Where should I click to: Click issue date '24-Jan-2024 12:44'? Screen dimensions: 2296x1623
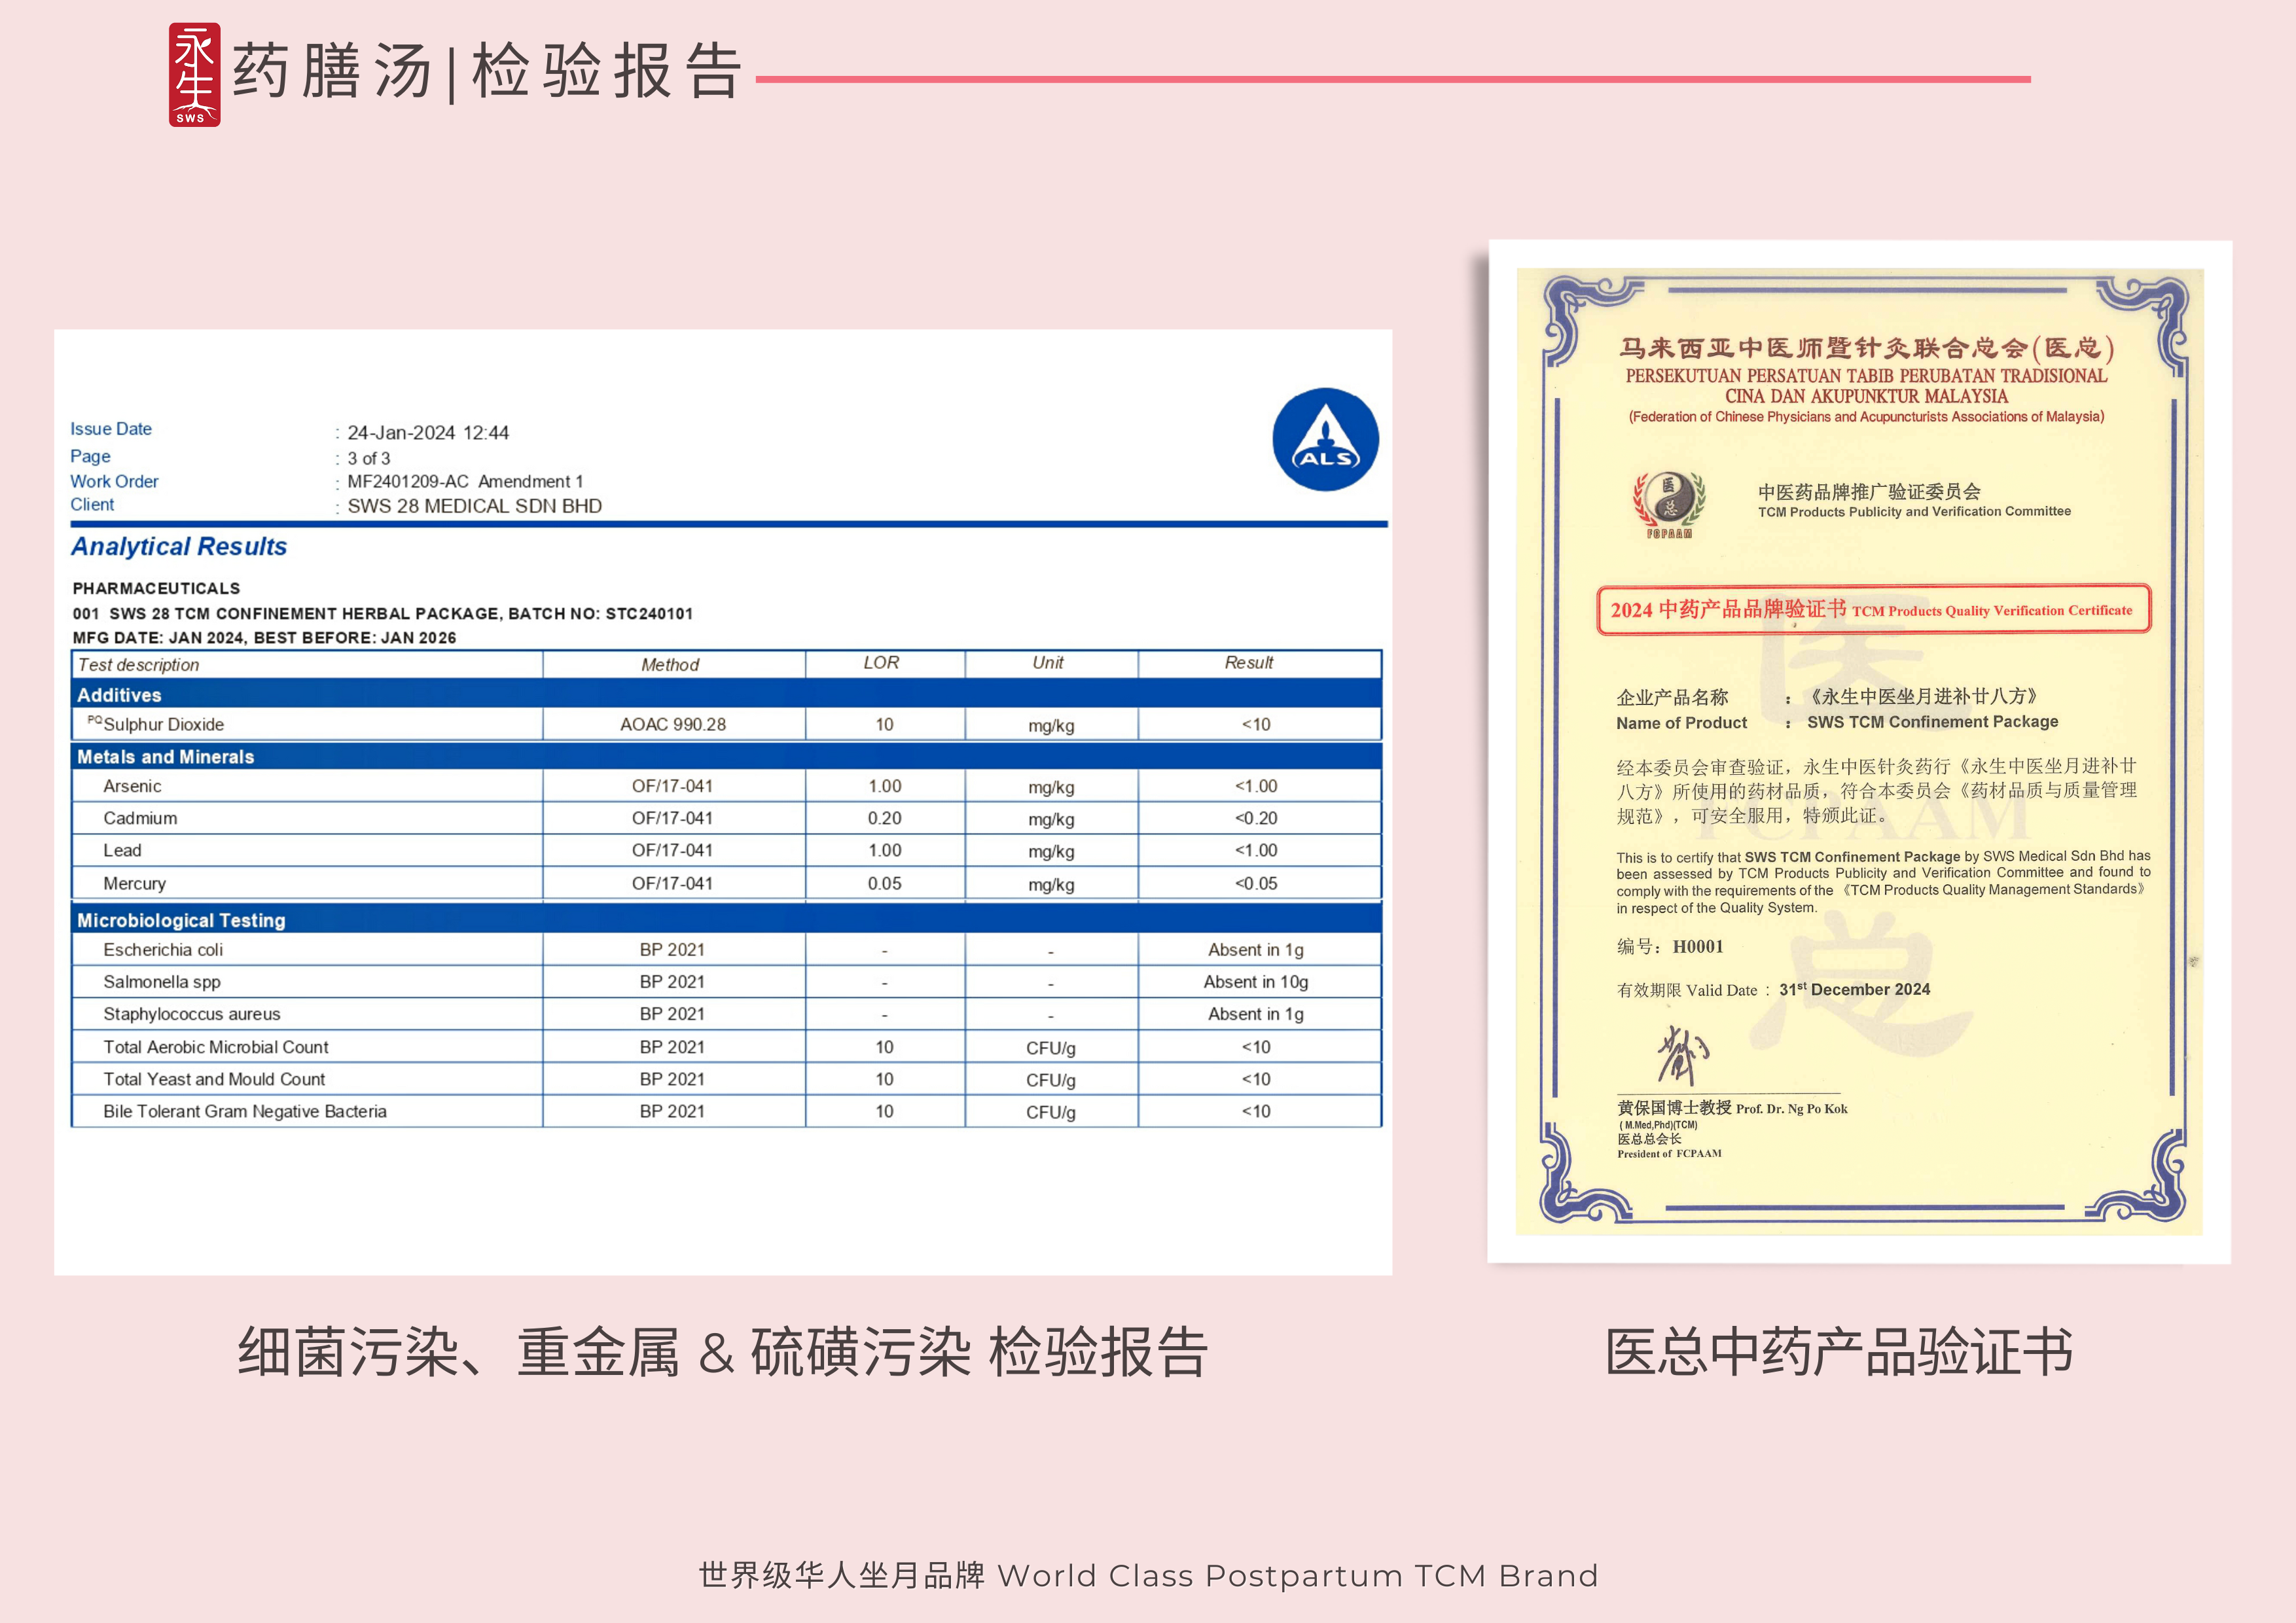tap(428, 432)
